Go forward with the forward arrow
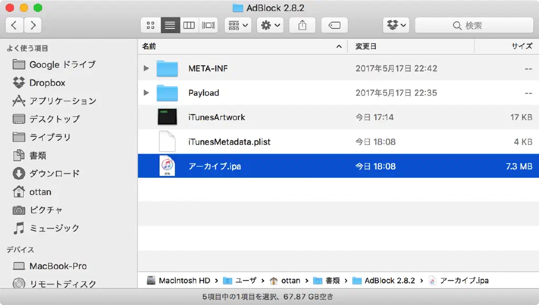 pos(33,25)
